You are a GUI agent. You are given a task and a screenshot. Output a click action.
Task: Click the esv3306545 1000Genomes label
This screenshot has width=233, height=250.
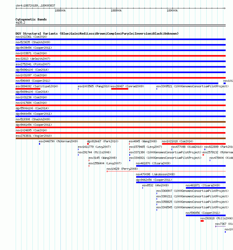pos(192,207)
